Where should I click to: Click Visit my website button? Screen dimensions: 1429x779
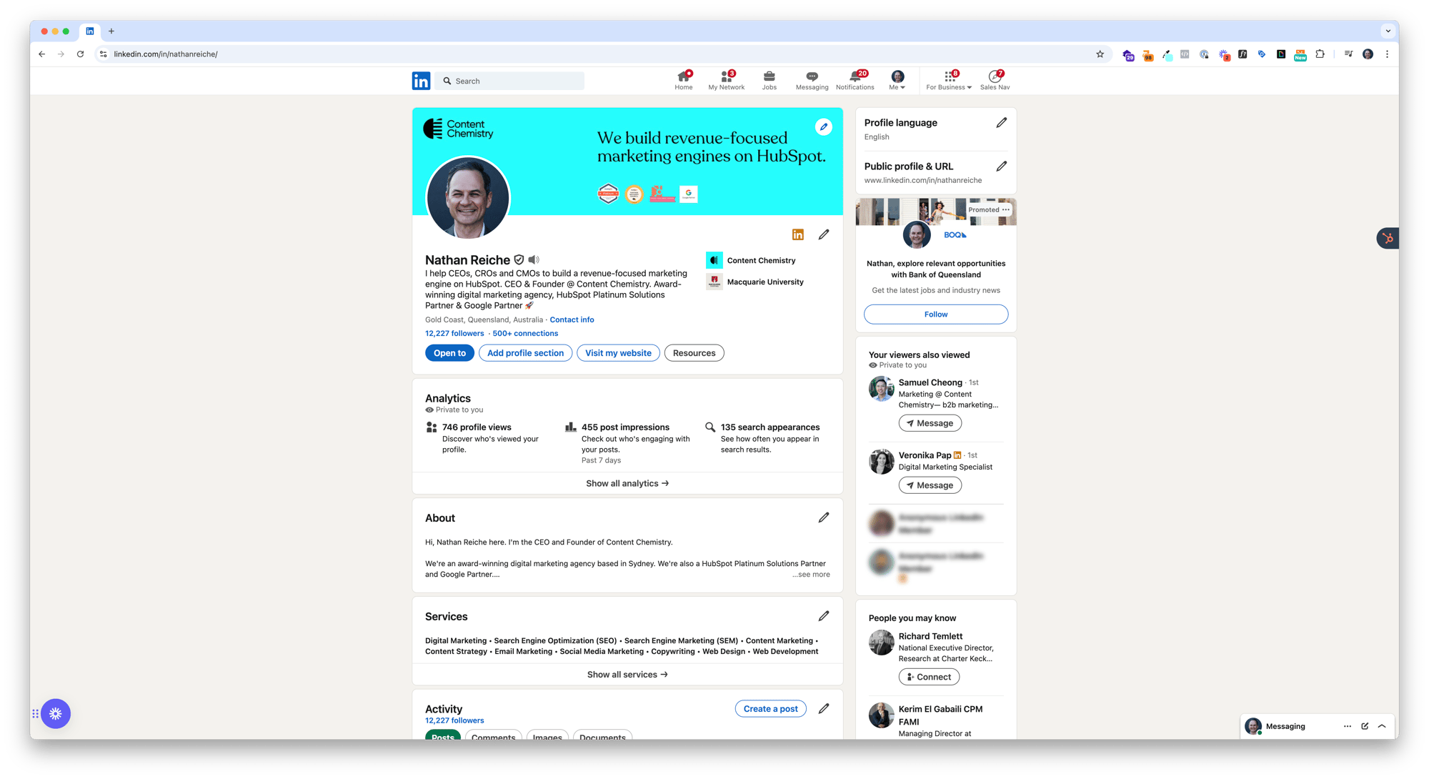[x=618, y=353]
